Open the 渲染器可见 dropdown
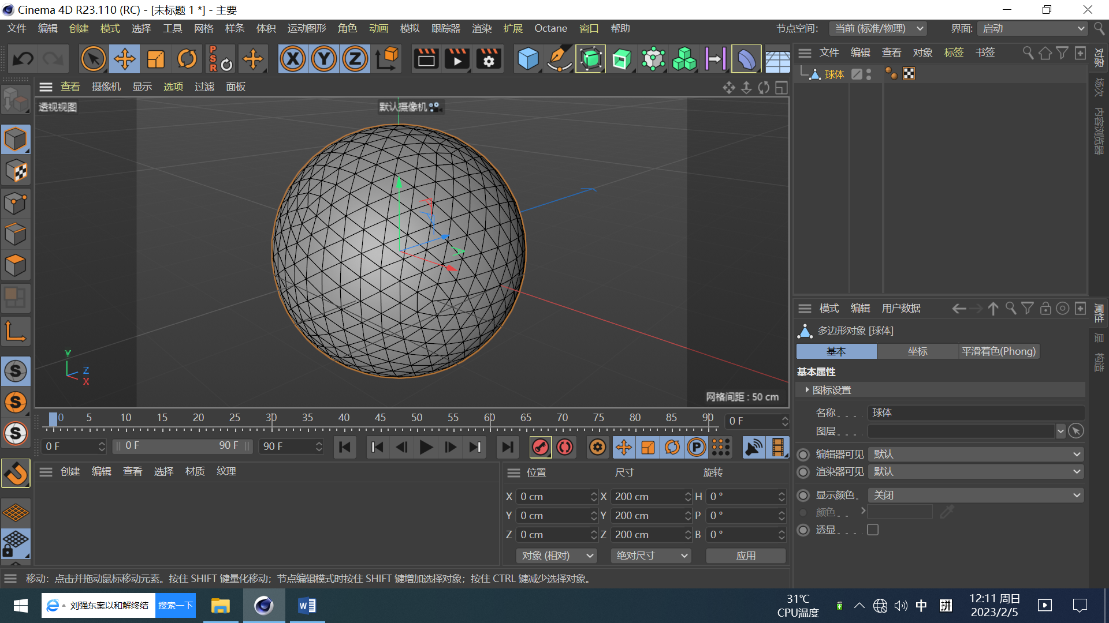 tap(976, 472)
